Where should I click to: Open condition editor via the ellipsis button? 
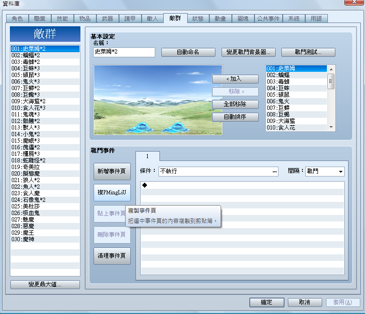(x=274, y=172)
